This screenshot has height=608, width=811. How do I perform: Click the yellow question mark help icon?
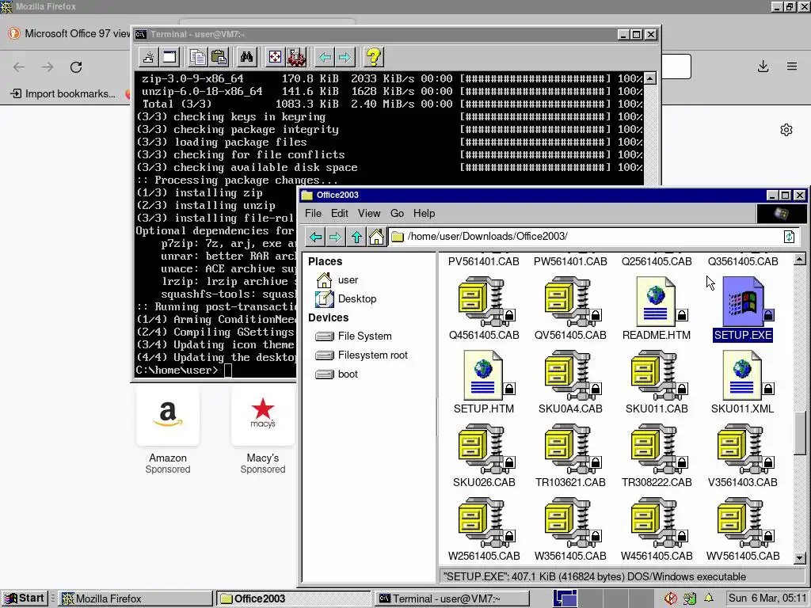[373, 57]
